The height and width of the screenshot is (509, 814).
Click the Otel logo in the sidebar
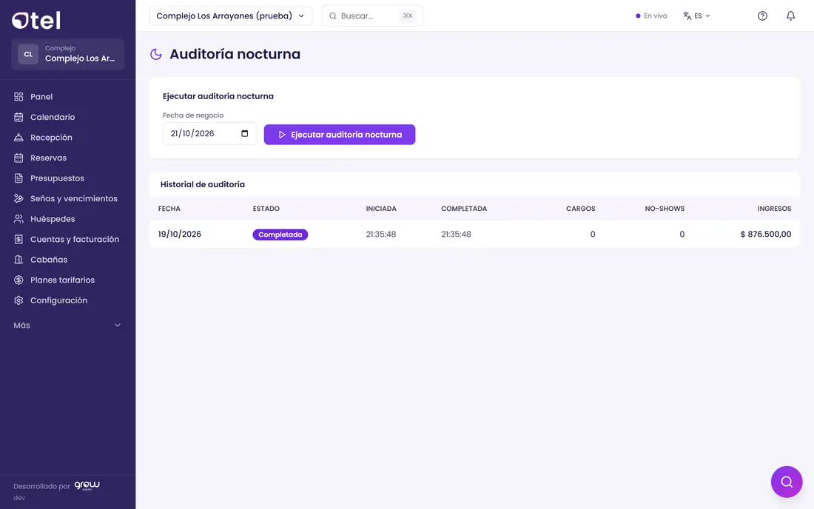pyautogui.click(x=36, y=20)
